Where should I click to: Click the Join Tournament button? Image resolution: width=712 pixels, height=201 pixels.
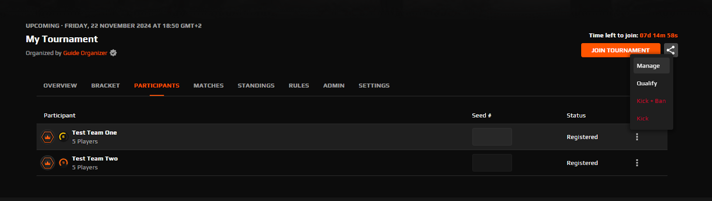[x=620, y=50]
